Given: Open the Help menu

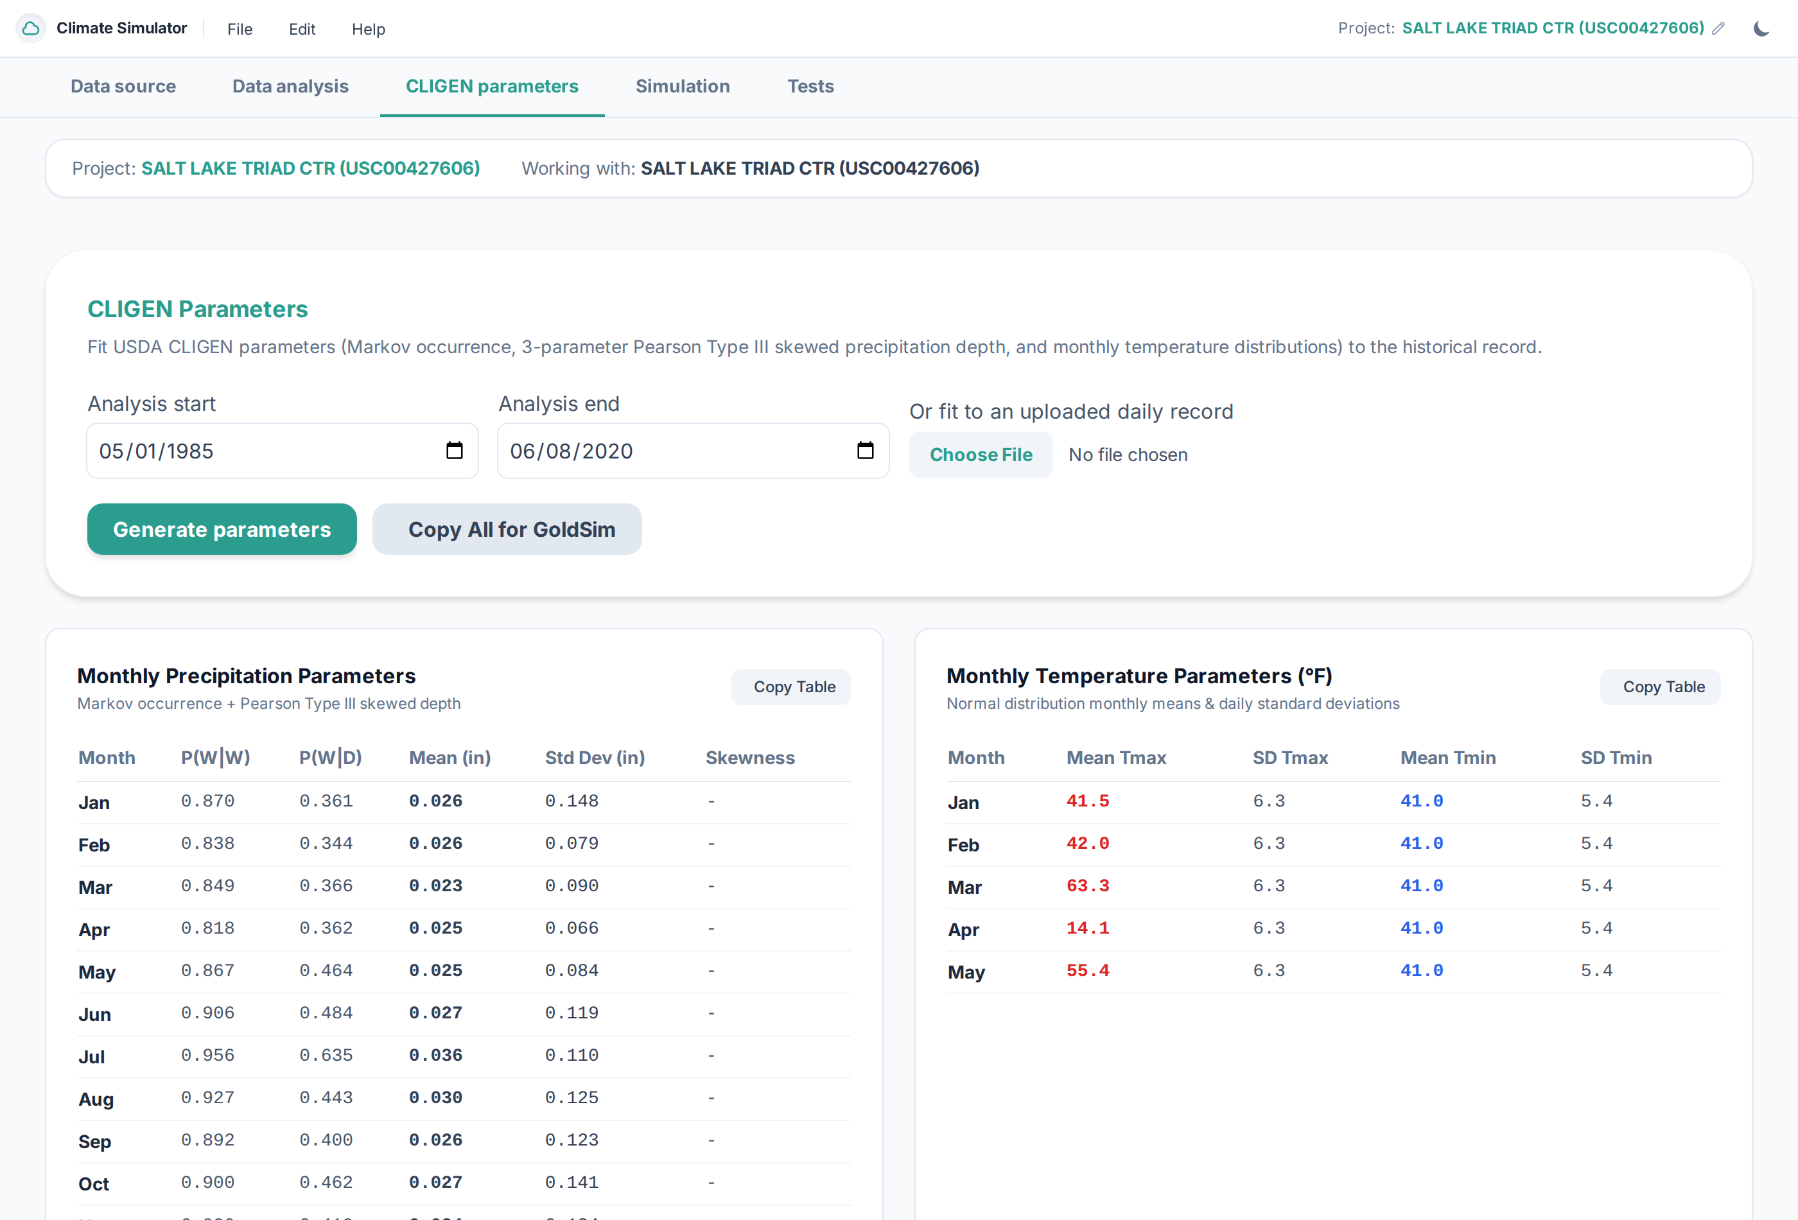Looking at the screenshot, I should (368, 29).
